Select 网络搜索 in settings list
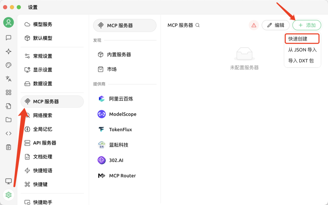The image size is (328, 205). 43,115
